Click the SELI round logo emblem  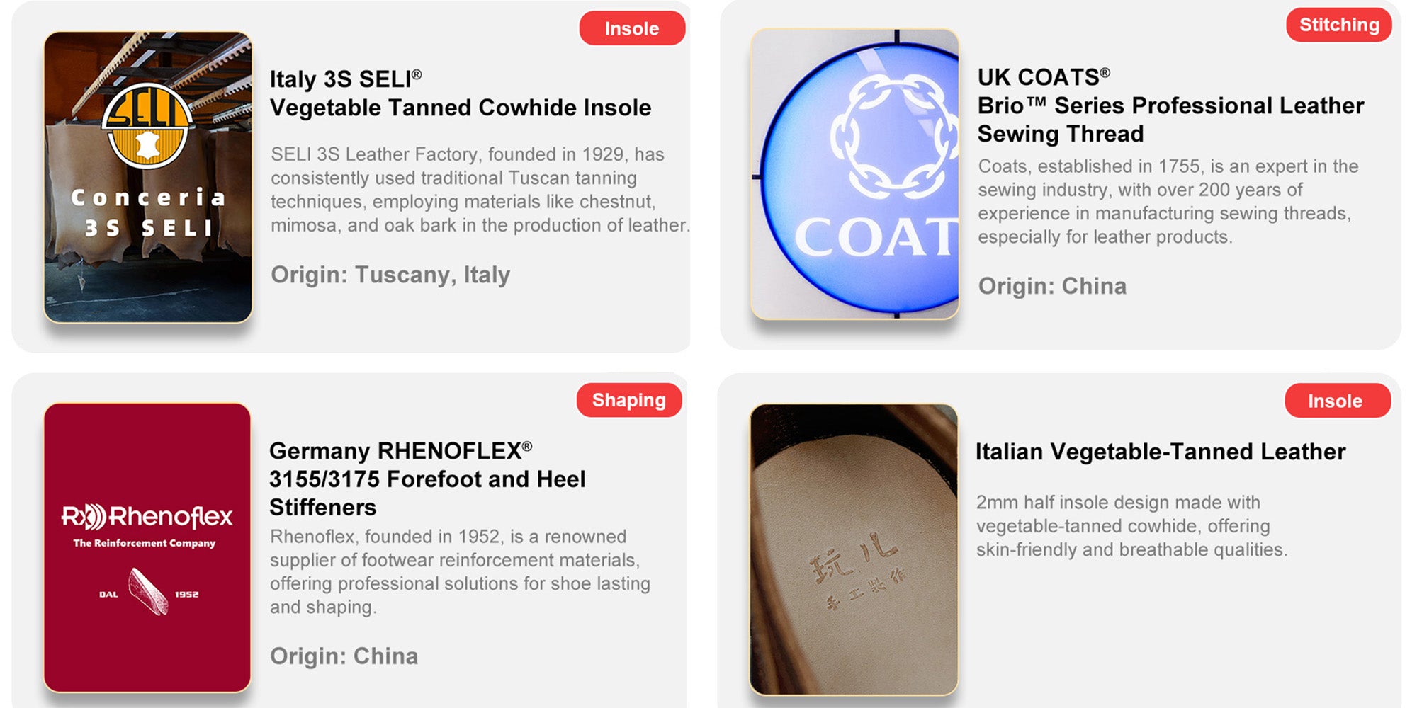(147, 125)
